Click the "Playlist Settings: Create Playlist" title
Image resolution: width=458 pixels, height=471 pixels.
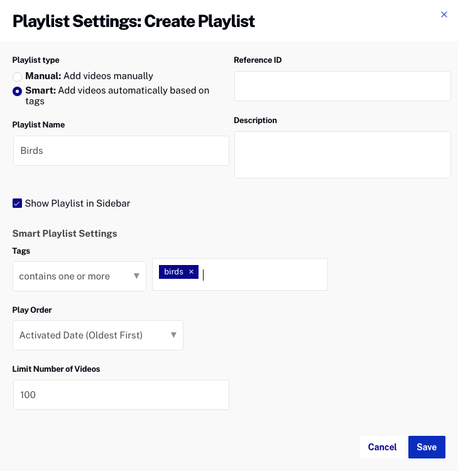click(134, 21)
